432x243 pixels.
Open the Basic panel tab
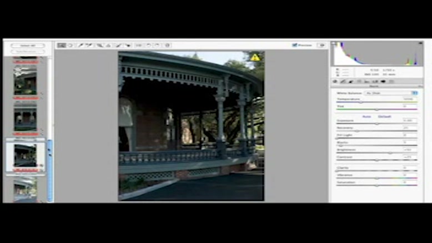pyautogui.click(x=335, y=82)
